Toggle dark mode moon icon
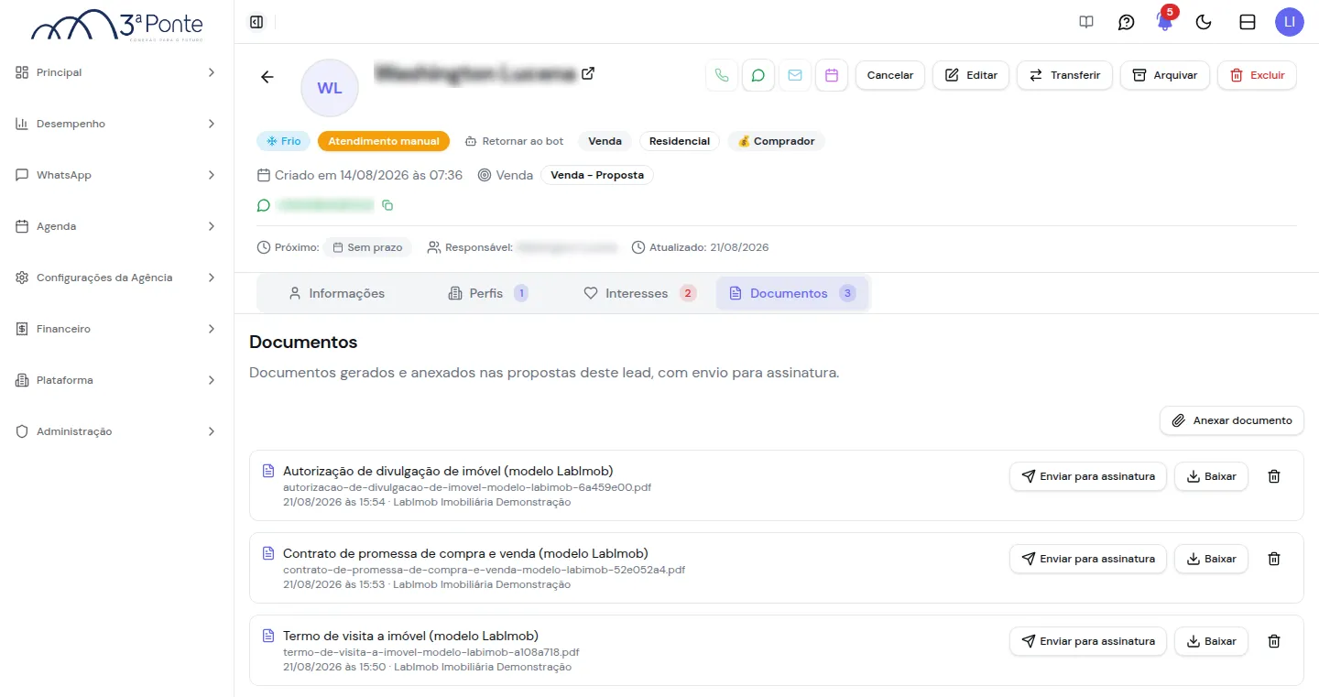 pyautogui.click(x=1205, y=22)
